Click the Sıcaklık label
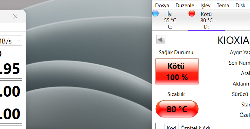The height and width of the screenshot is (129, 250). (x=176, y=94)
